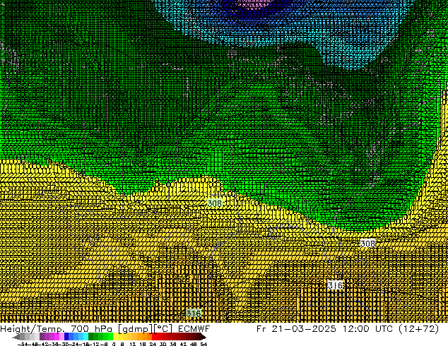The width and height of the screenshot is (448, 346).
Task: Pick the bright yellow legend swatch
Action: tap(115, 337)
